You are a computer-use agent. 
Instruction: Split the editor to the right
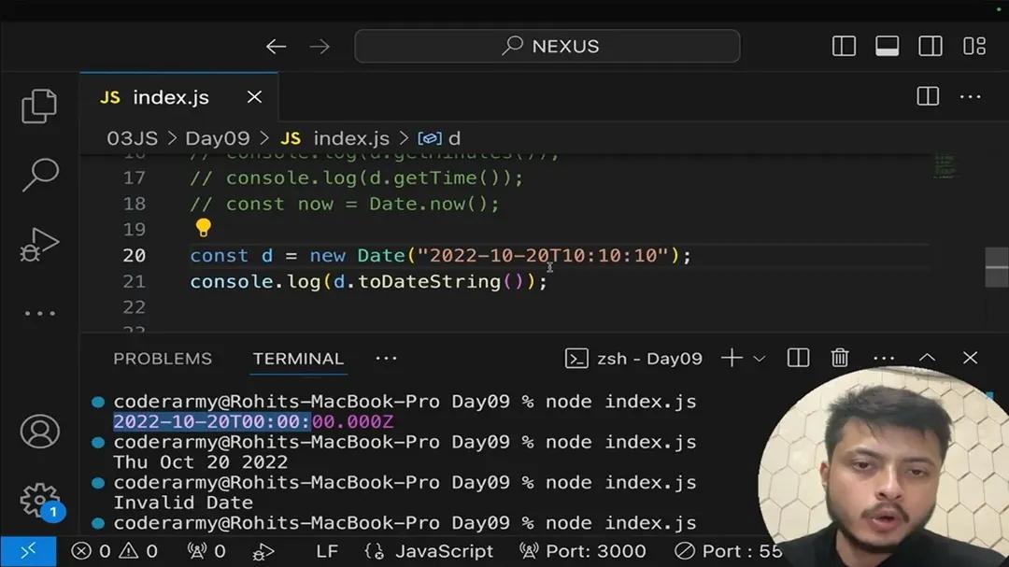point(928,96)
